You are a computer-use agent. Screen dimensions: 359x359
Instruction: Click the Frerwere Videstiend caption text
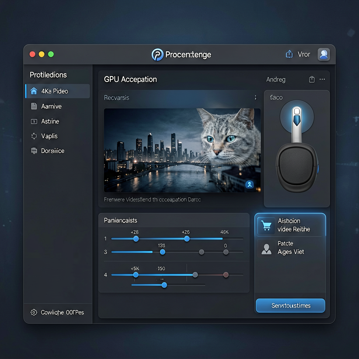(x=152, y=199)
